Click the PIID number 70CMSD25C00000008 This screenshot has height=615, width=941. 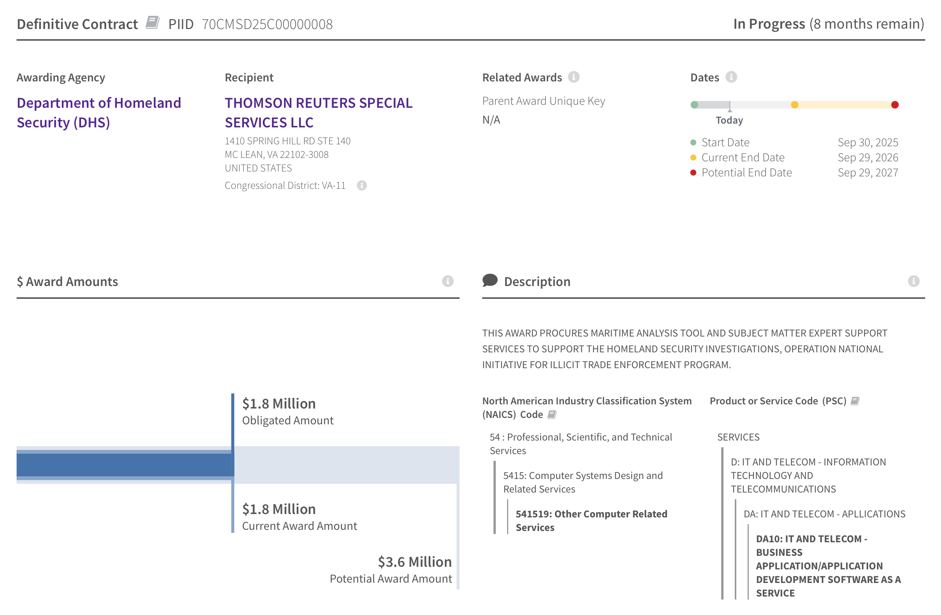[x=267, y=24]
